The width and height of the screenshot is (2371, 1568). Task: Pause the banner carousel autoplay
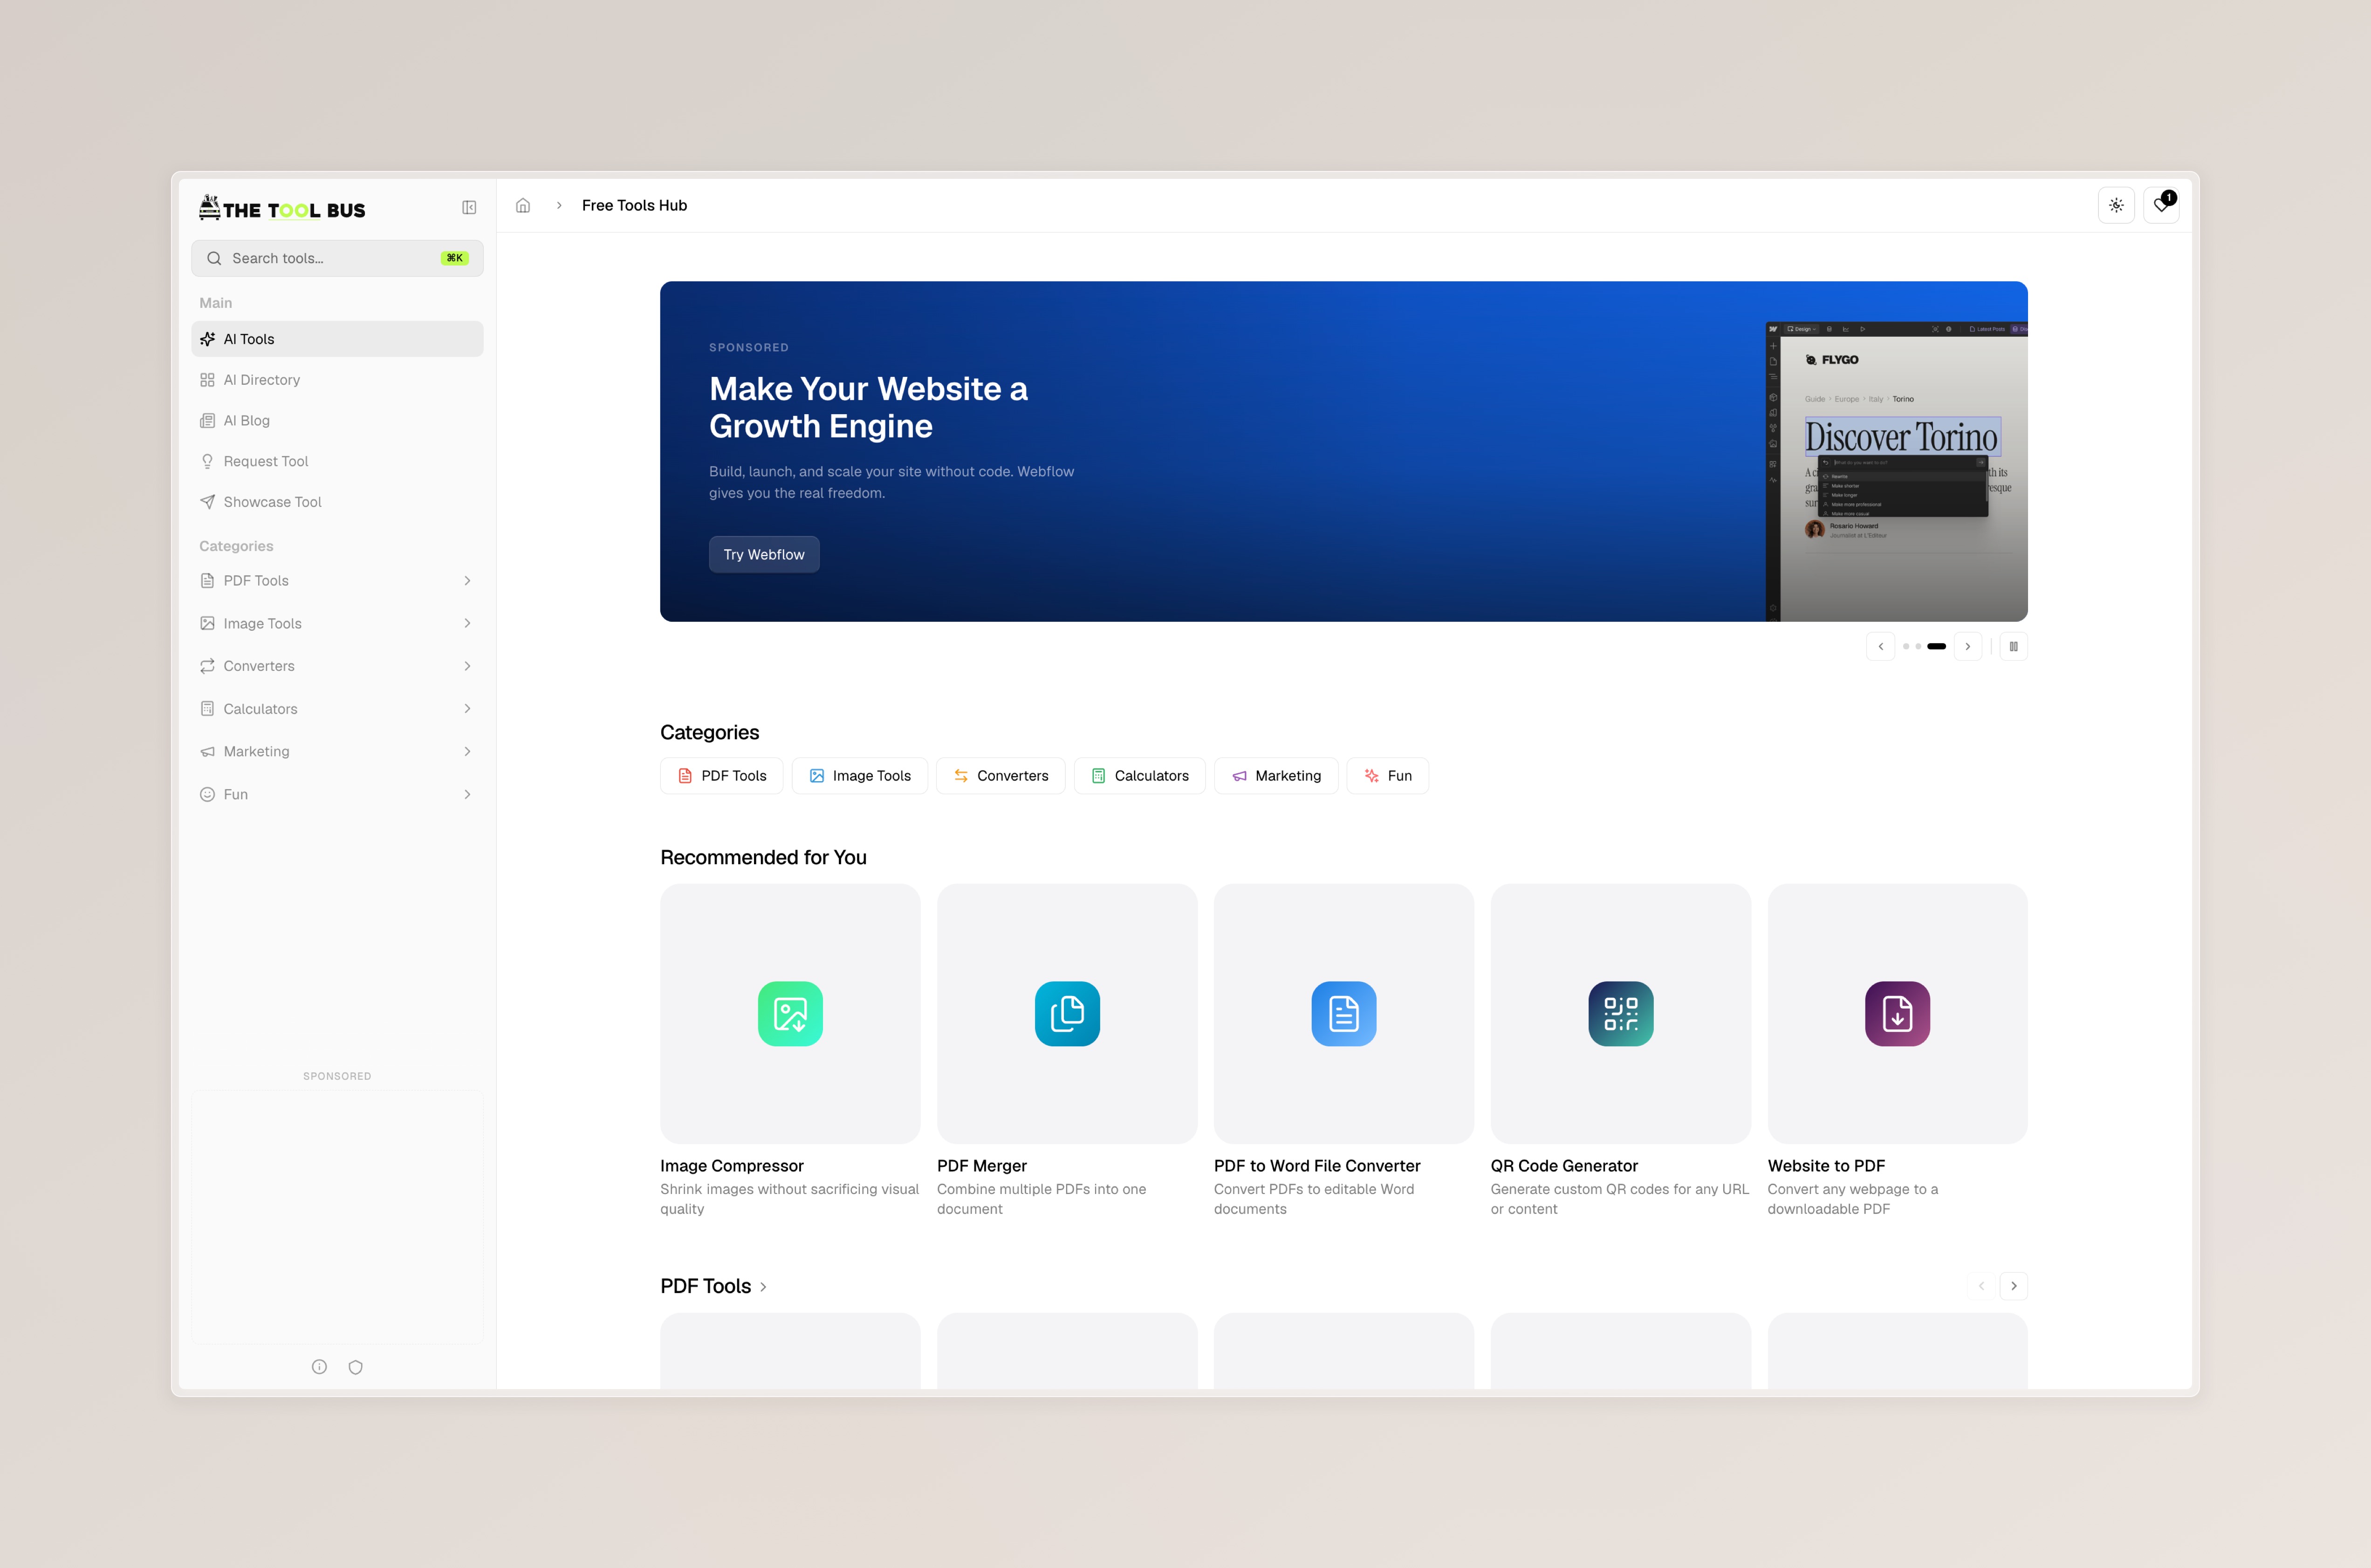(2014, 646)
